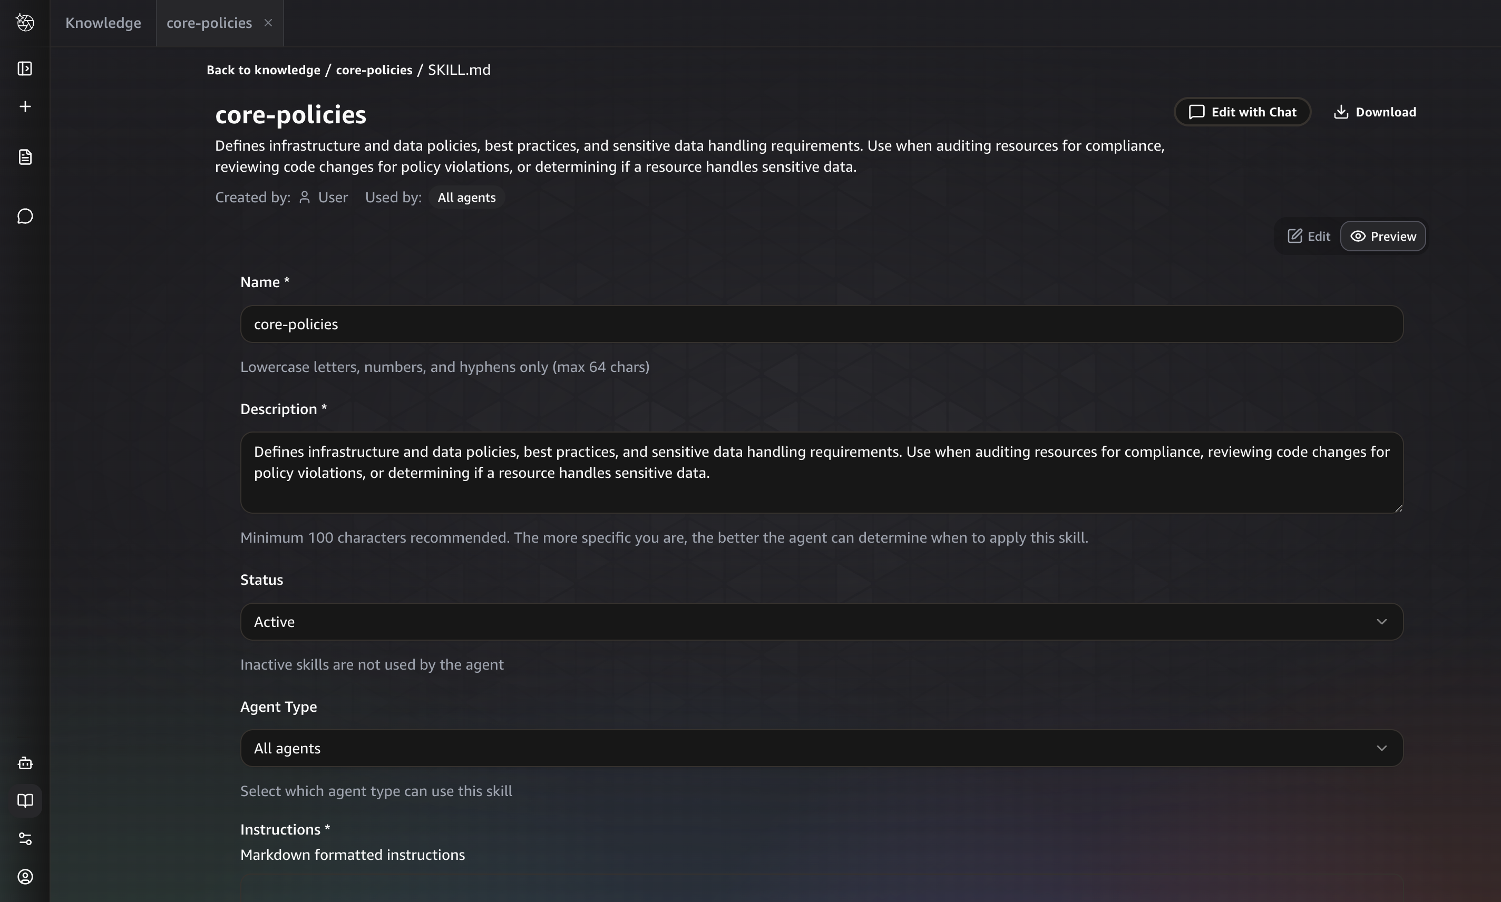The width and height of the screenshot is (1501, 902).
Task: Select the Knowledge tab
Action: pos(103,23)
